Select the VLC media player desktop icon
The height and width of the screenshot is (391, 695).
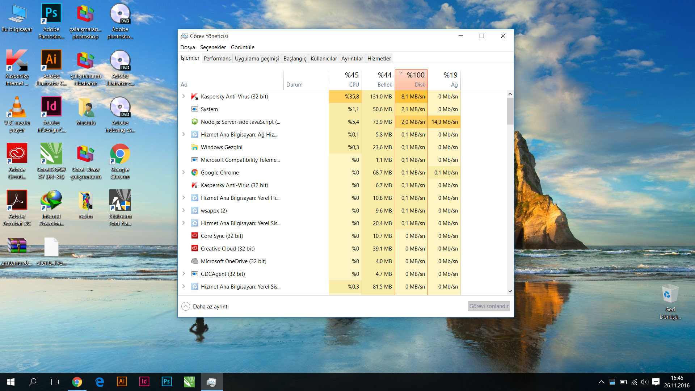coord(17,114)
